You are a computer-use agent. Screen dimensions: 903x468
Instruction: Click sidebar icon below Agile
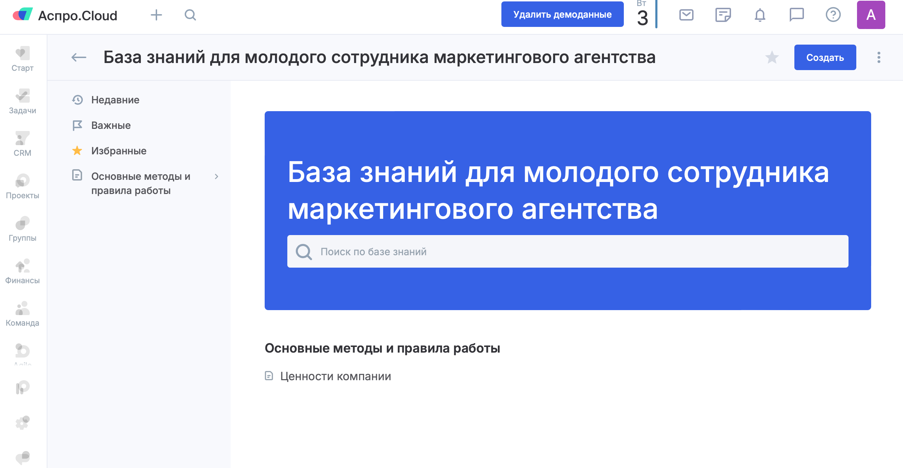23,387
